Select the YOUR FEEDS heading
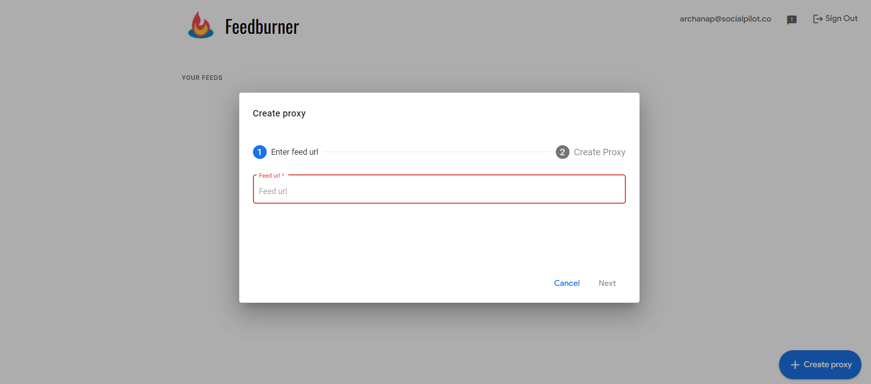 tap(202, 78)
